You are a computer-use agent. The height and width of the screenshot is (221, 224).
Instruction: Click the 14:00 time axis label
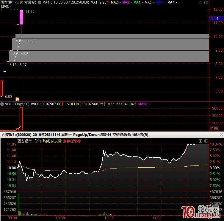(x=157, y=218)
